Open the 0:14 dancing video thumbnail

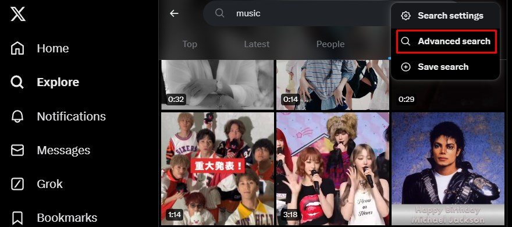click(333, 85)
